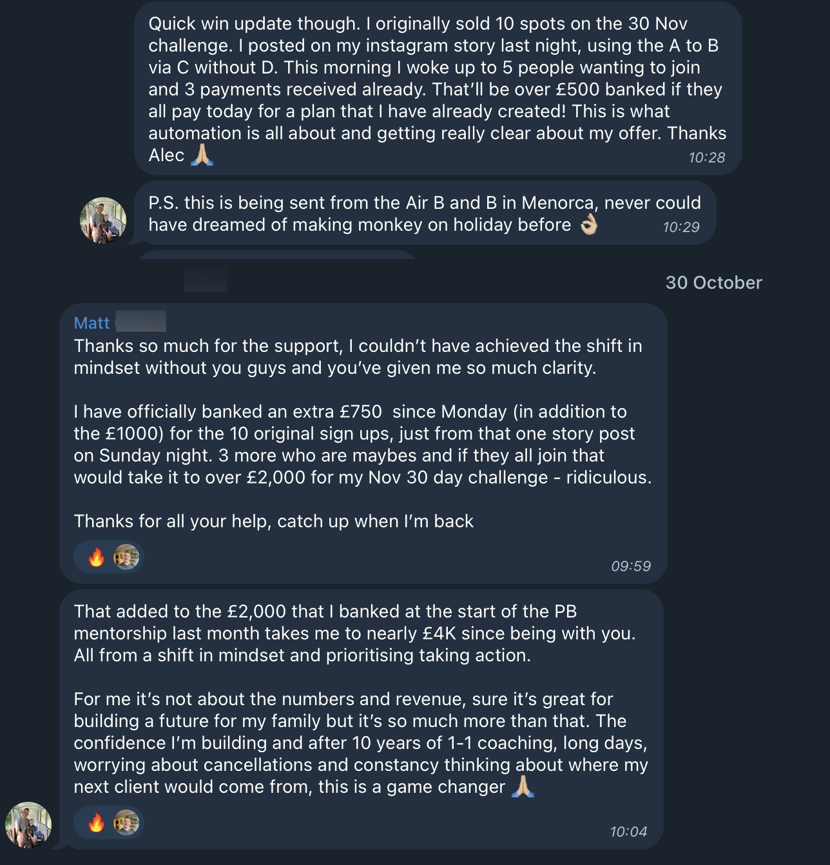This screenshot has width=830, height=865.
Task: Click the 09:59 message timestamp
Action: [x=631, y=566]
